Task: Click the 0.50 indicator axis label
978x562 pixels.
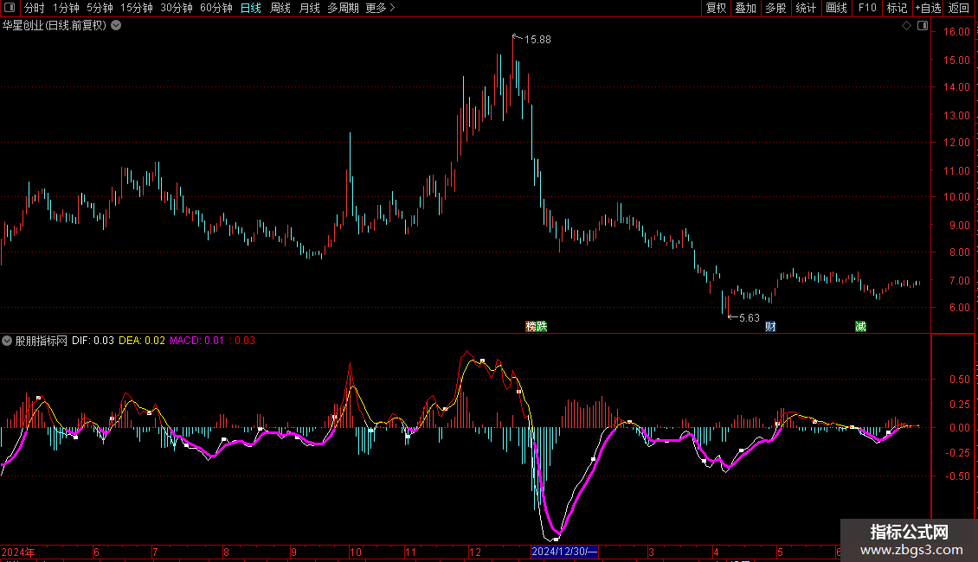Action: pyautogui.click(x=959, y=380)
